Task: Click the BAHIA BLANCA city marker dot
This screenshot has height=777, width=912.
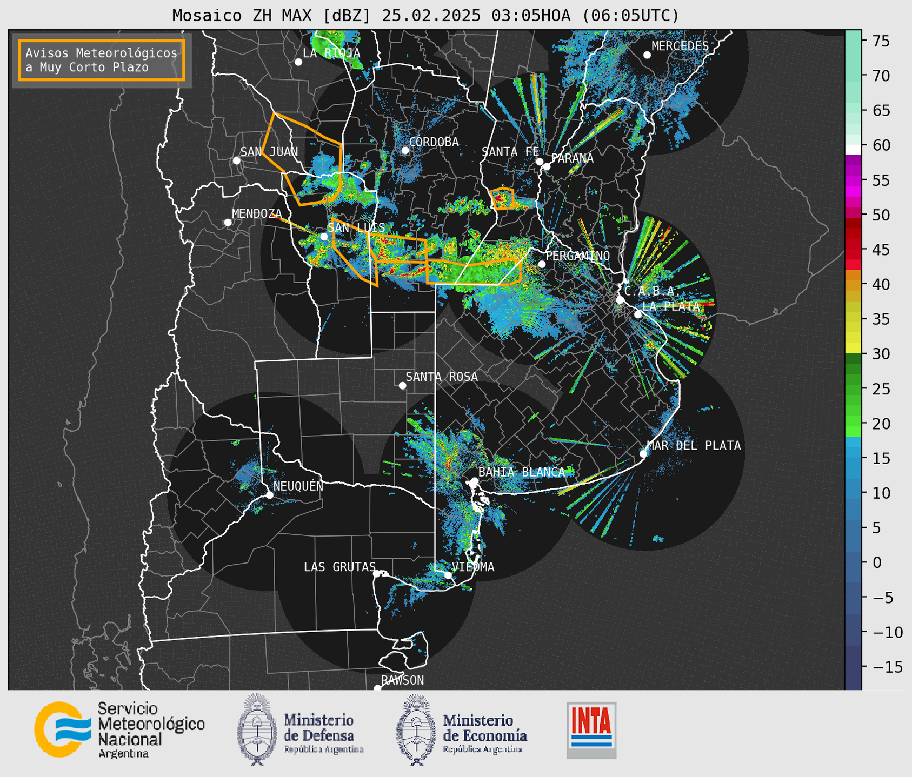Action: click(x=474, y=481)
